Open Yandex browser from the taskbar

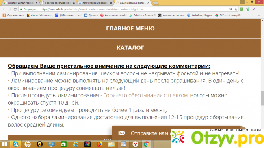click(135, 144)
